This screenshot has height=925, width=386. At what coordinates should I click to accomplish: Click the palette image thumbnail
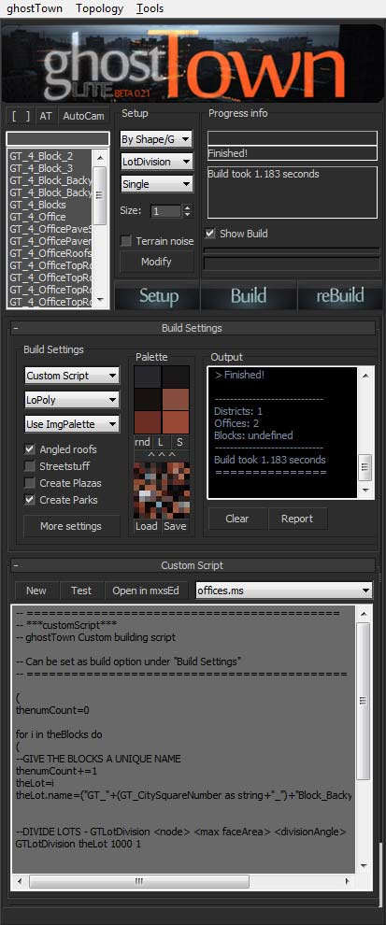pyautogui.click(x=162, y=491)
